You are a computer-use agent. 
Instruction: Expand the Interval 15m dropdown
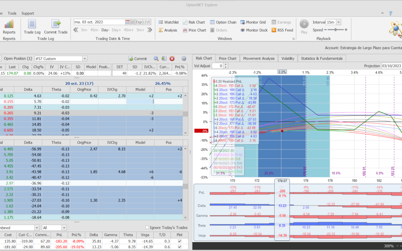(x=338, y=22)
